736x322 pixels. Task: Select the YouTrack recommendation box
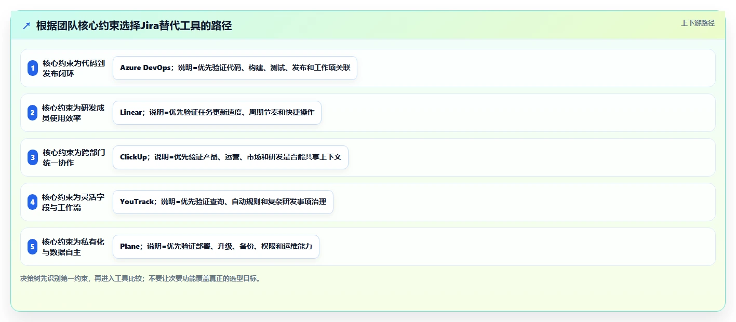[x=223, y=202]
